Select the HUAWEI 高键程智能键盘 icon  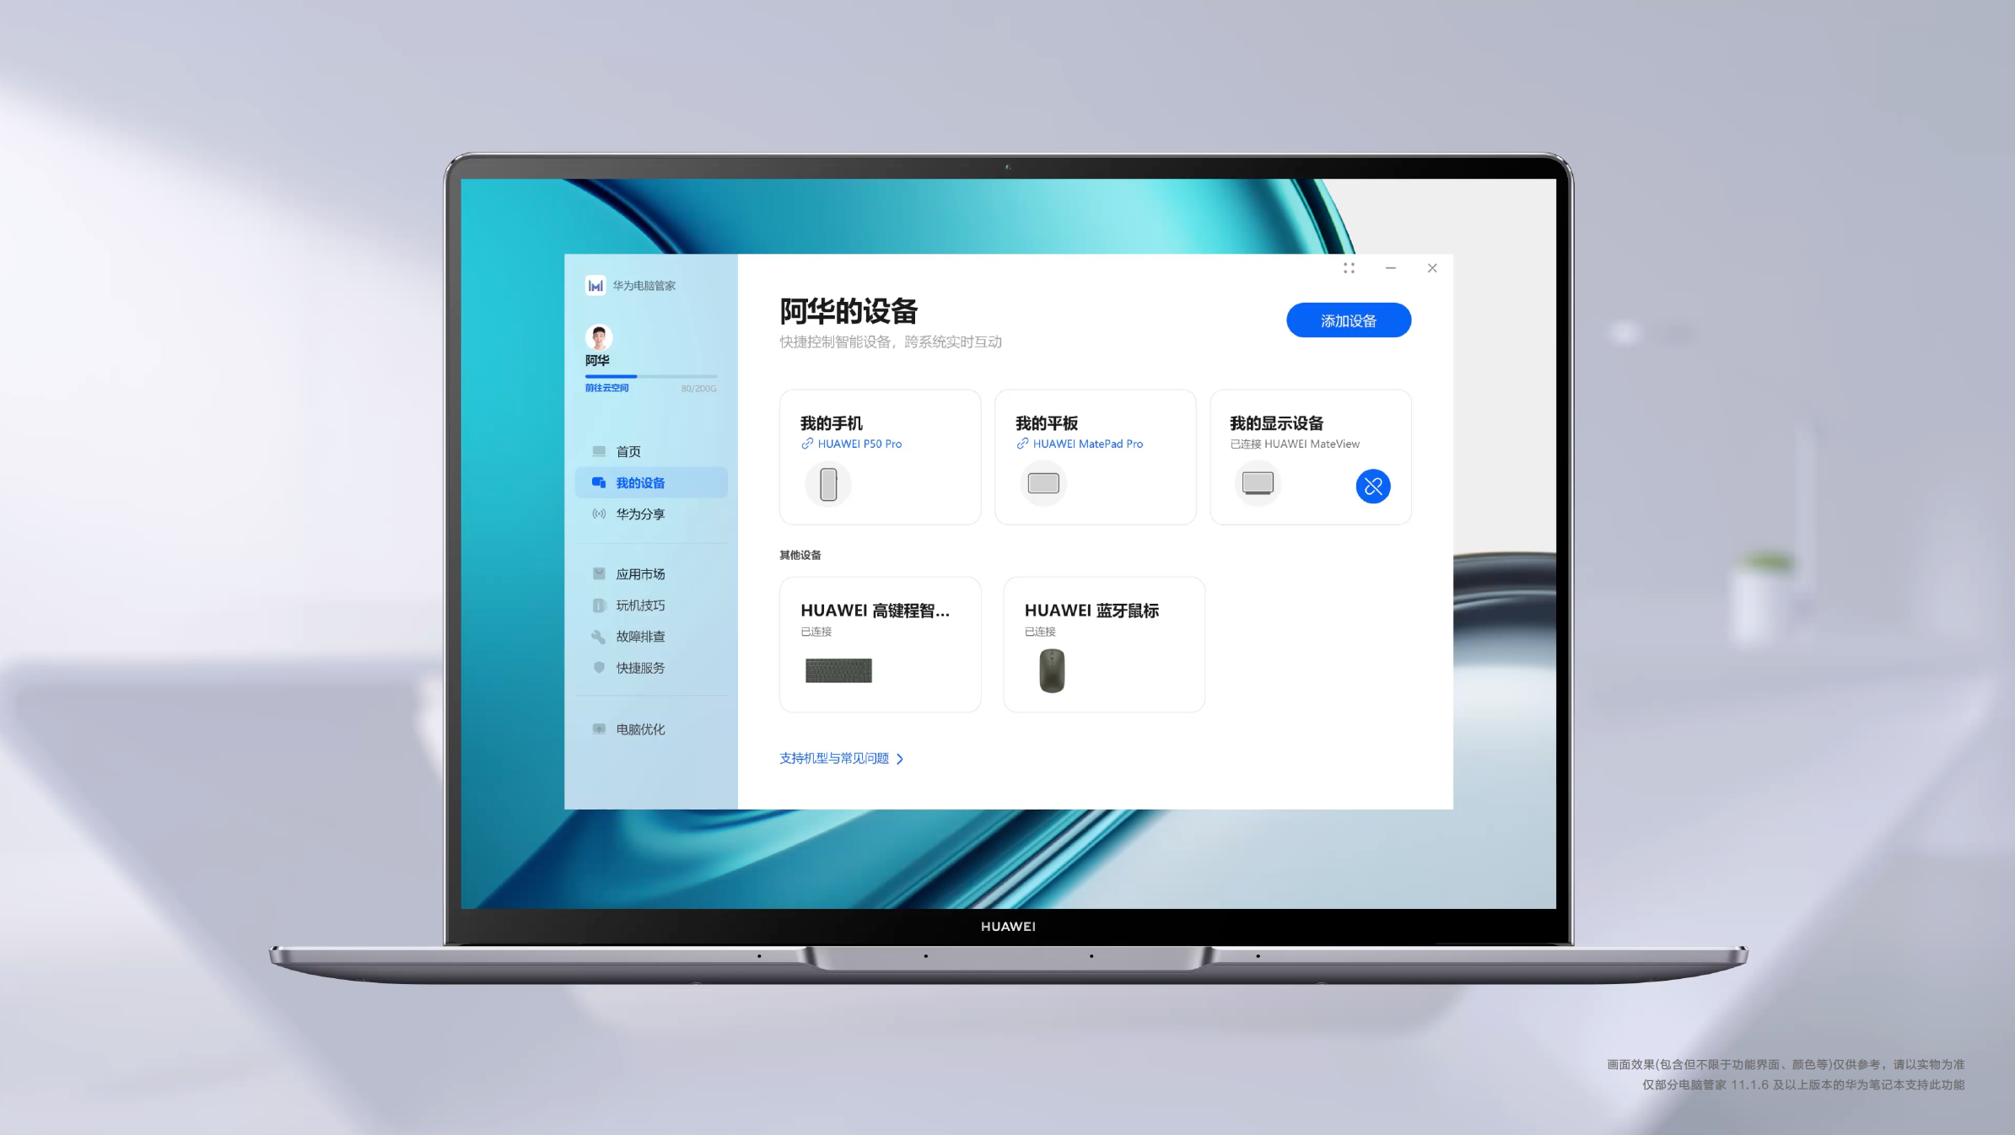coord(836,670)
